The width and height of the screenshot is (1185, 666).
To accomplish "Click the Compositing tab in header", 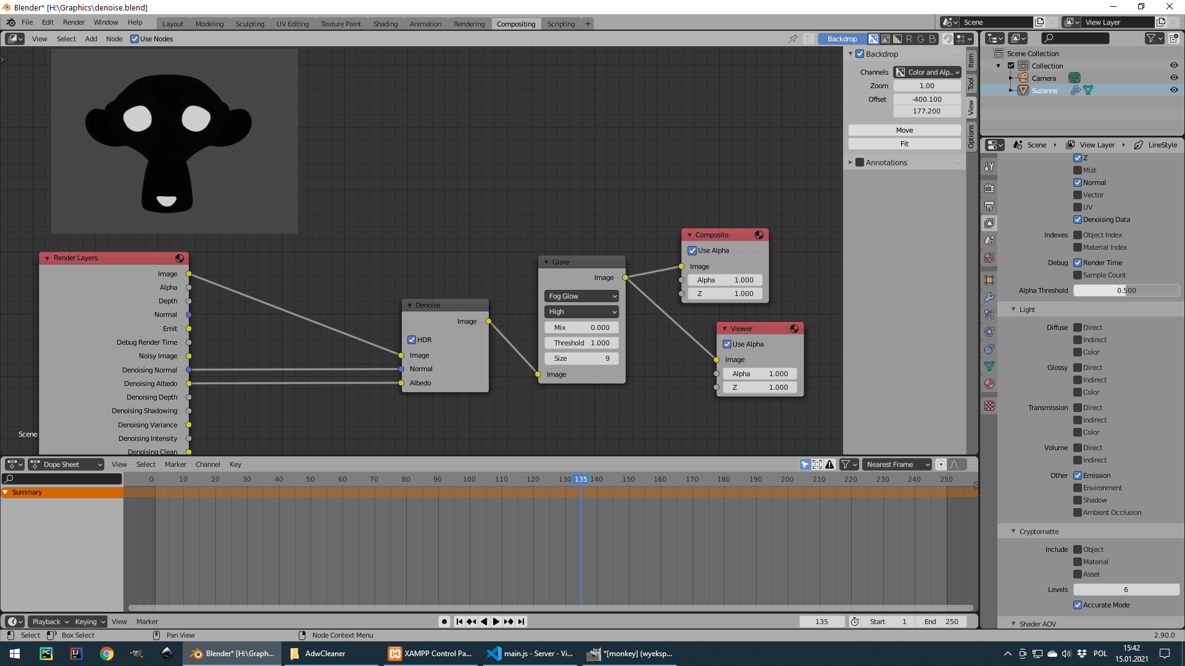I will tap(515, 23).
